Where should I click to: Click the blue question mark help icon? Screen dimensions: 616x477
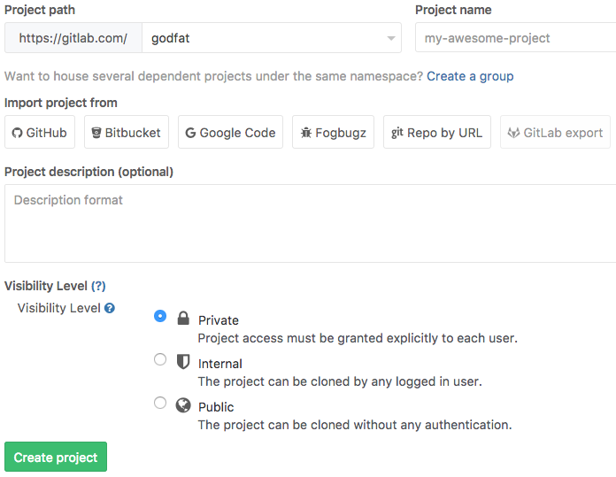click(110, 308)
